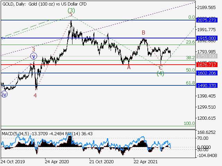Click the 2189.565 price scale value
Image resolution: width=222 pixels, height=166 pixels.
coord(206,8)
